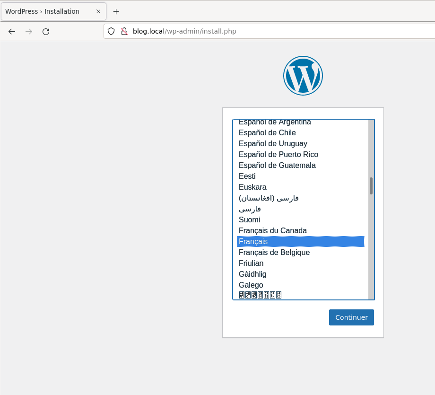Click the insecure connection lock icon
This screenshot has height=395, width=435.
(x=124, y=32)
